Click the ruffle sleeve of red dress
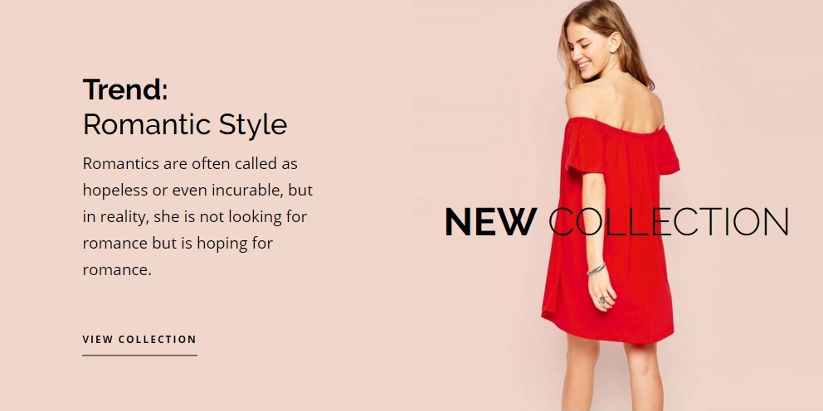The height and width of the screenshot is (411, 823). [x=584, y=147]
